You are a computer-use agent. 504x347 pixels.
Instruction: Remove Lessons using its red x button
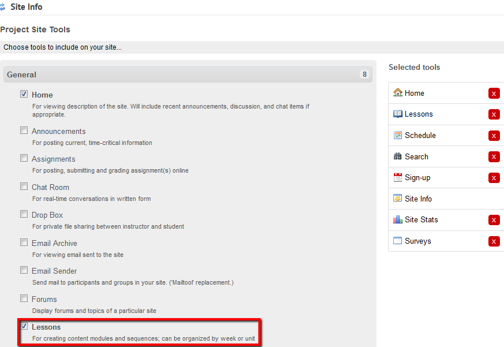click(494, 114)
